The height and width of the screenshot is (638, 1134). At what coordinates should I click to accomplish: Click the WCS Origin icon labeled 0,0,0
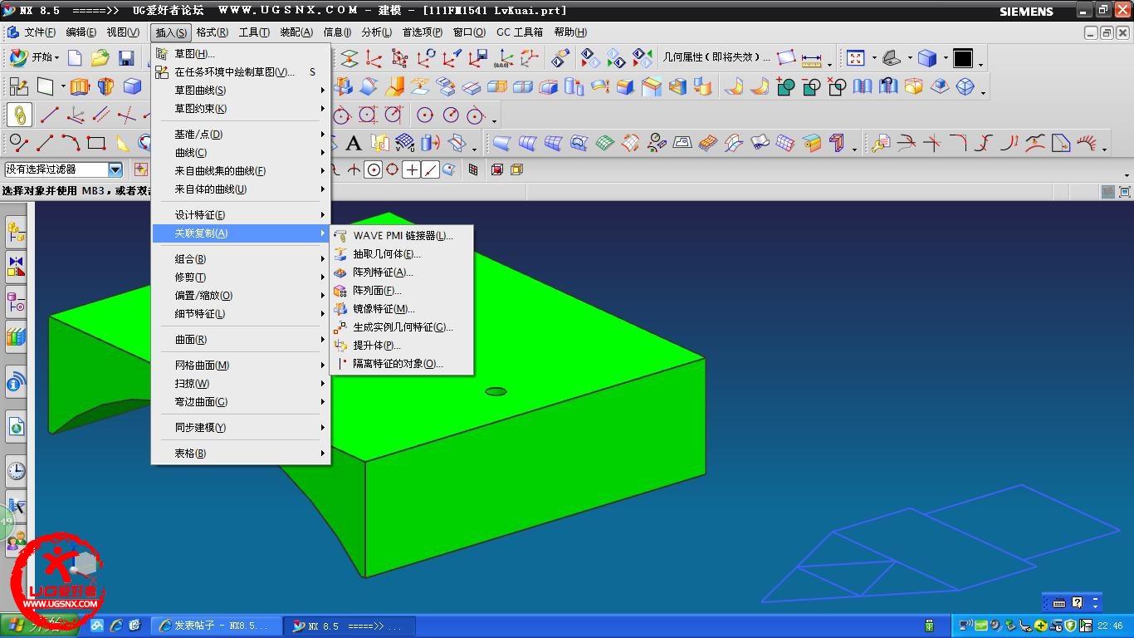point(503,58)
